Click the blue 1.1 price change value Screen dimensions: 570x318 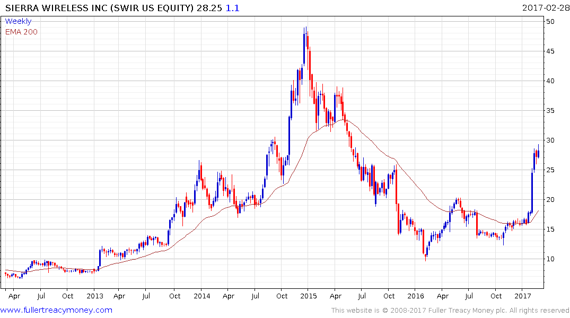click(233, 8)
